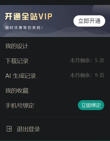This screenshot has width=110, height=141.
Task: Click the decorative circle in banner's top-right corner
Action: (x=101, y=9)
